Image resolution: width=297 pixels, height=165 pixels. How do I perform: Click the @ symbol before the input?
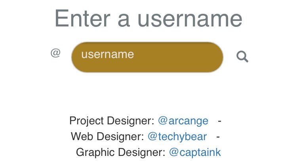pyautogui.click(x=55, y=53)
